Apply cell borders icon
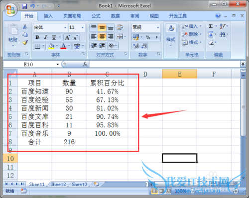Viewport: 249px width, 198px height. click(x=37, y=46)
